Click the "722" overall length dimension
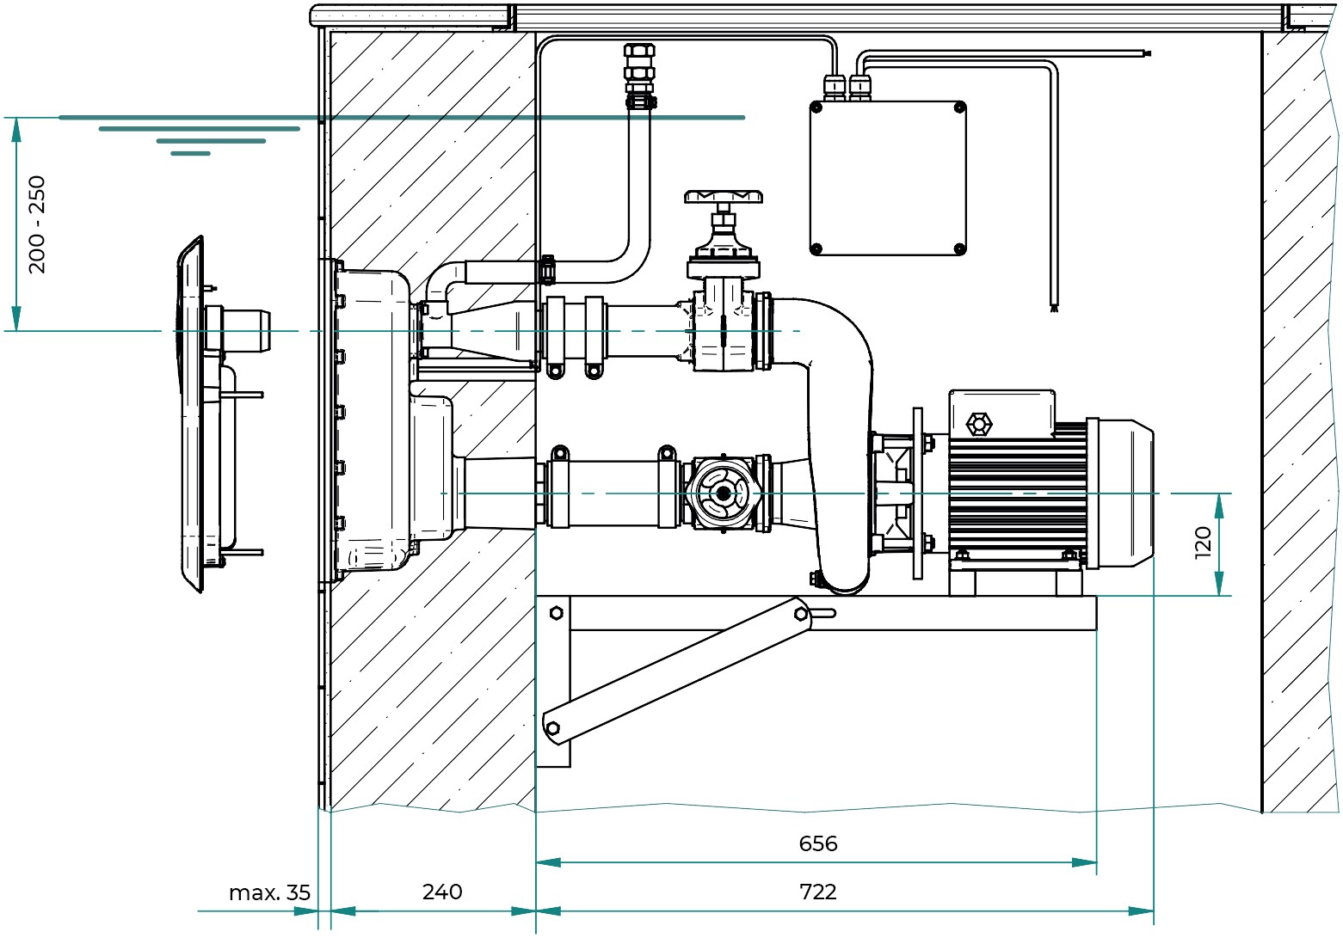 817,892
